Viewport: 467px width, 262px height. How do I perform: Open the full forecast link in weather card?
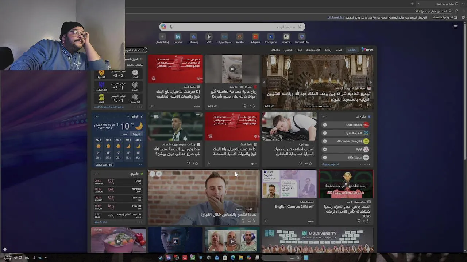tap(105, 165)
